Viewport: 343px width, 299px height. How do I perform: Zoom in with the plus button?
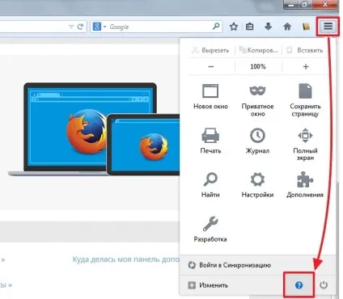pos(306,66)
